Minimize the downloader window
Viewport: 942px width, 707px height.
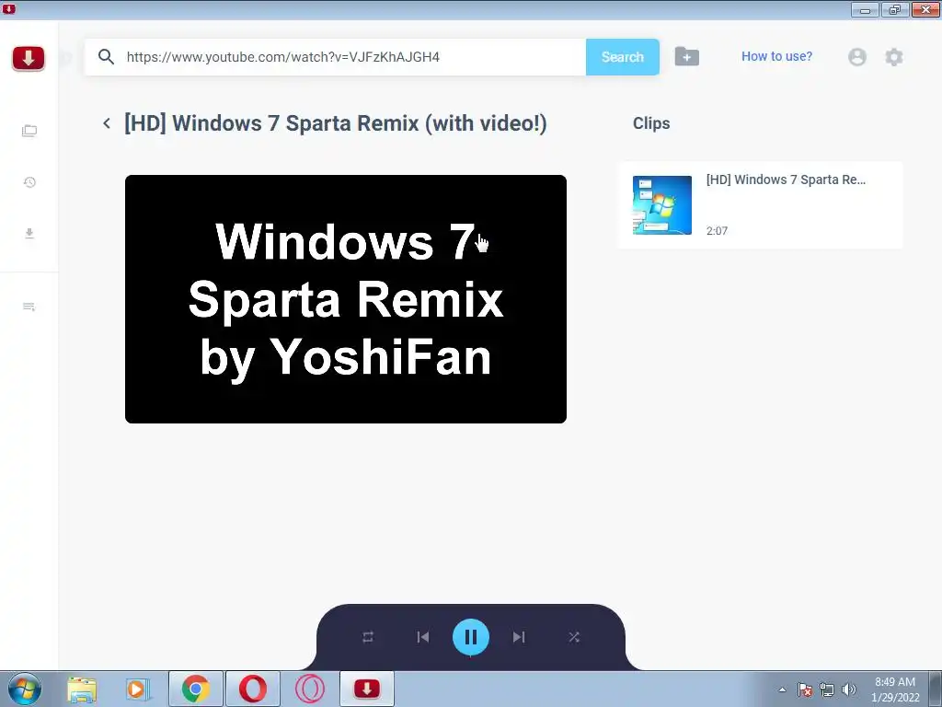point(865,9)
